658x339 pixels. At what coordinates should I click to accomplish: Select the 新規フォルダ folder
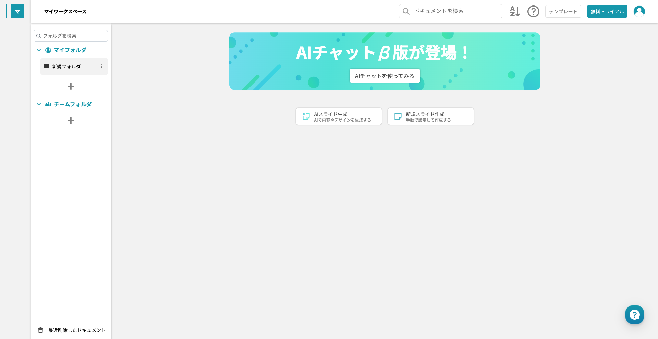tap(66, 66)
